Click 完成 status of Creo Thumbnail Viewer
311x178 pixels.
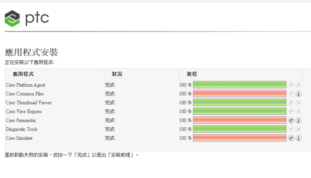[x=110, y=102]
